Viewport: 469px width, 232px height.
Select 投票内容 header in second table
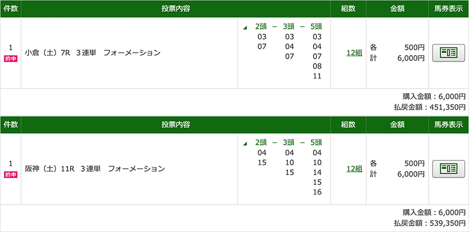click(176, 125)
